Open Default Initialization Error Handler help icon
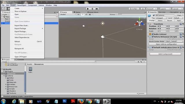 (x=181, y=47)
